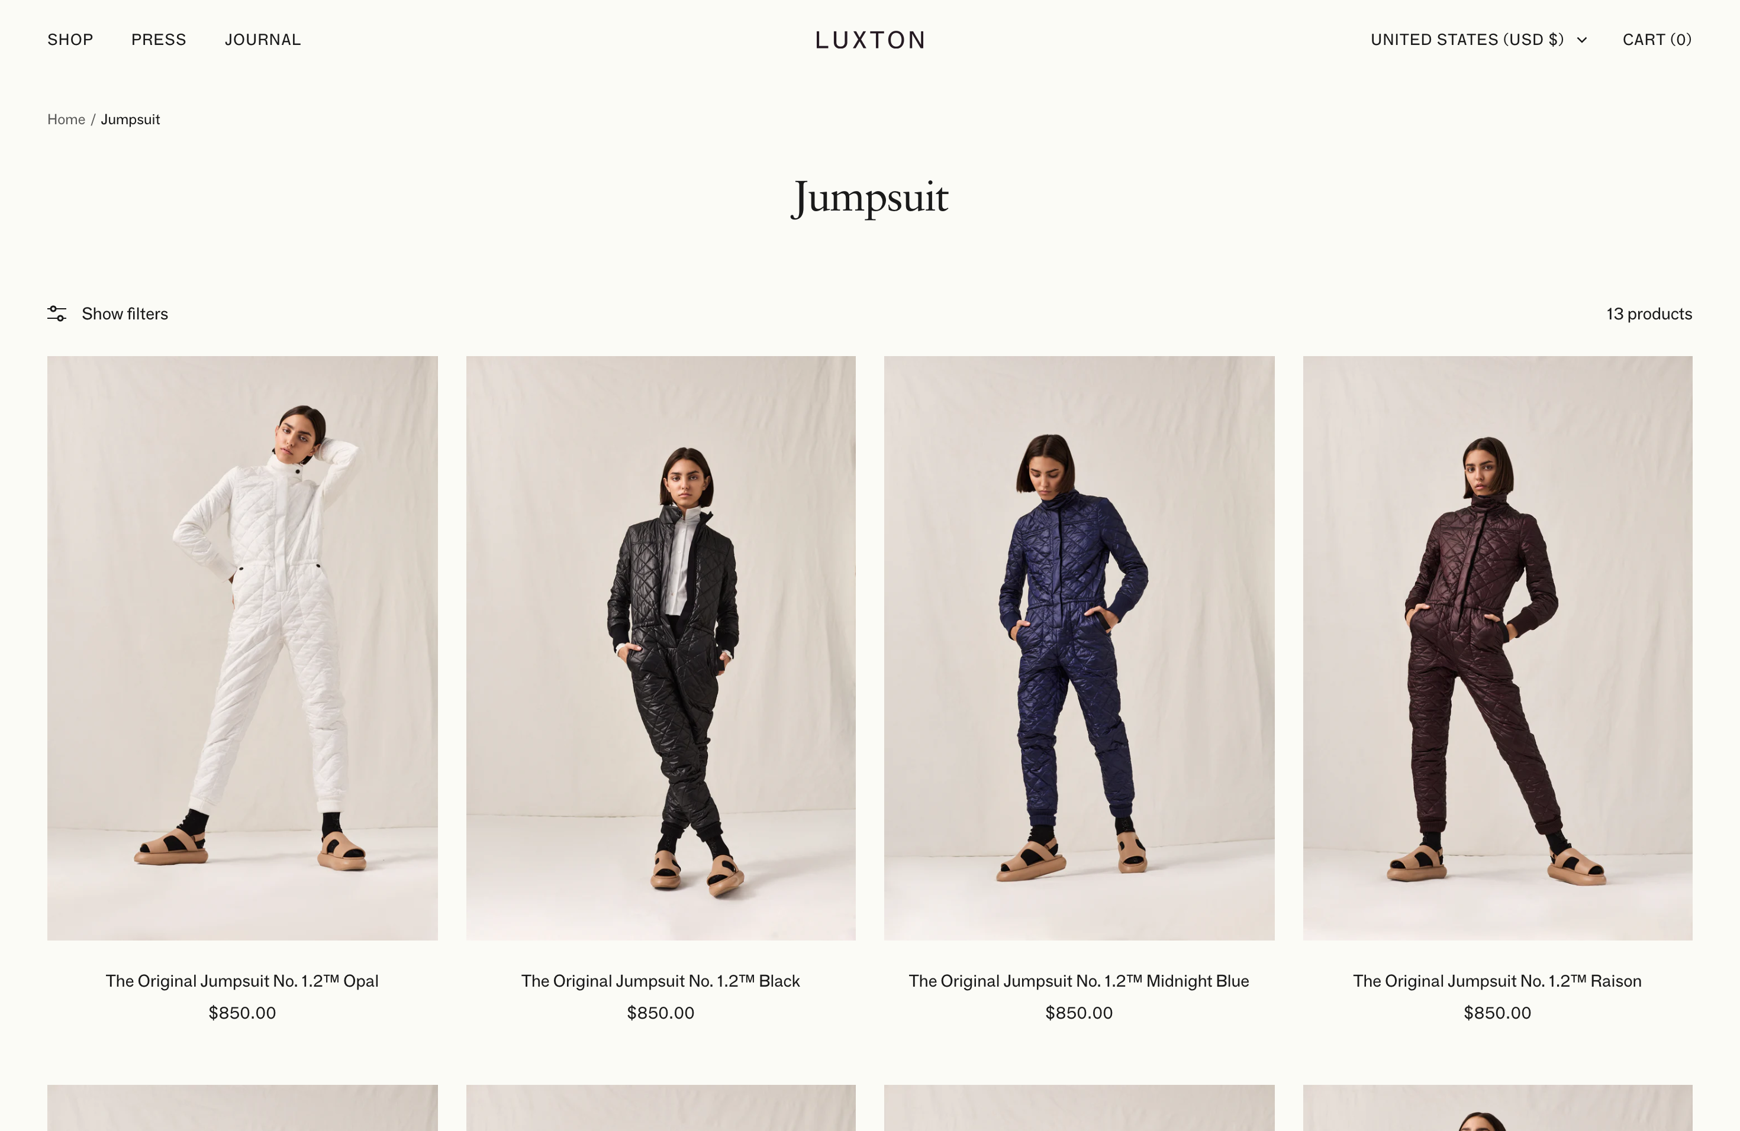This screenshot has width=1740, height=1131.
Task: Open the Raison jumpsuit product image
Action: (1497, 648)
